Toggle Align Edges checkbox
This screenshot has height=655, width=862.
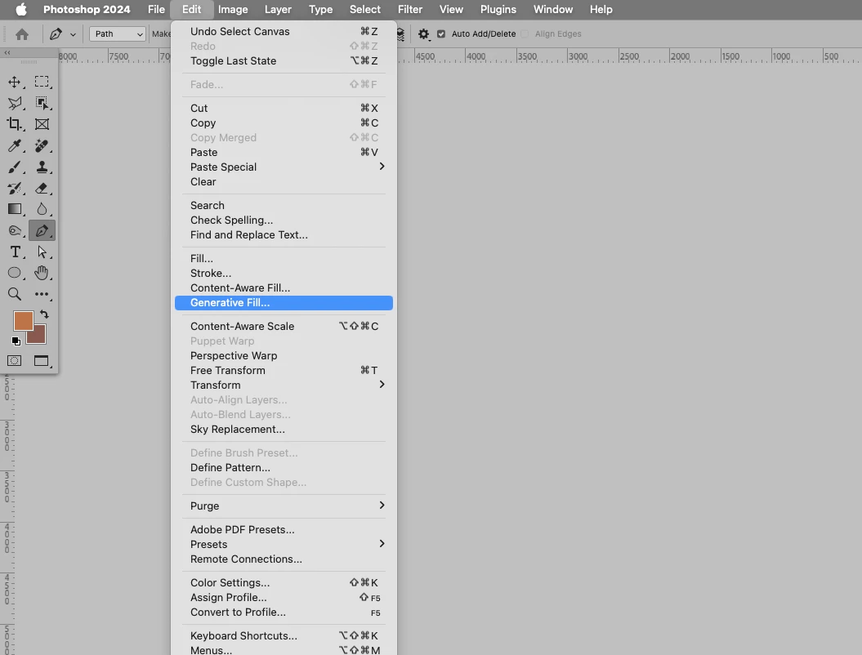click(525, 34)
